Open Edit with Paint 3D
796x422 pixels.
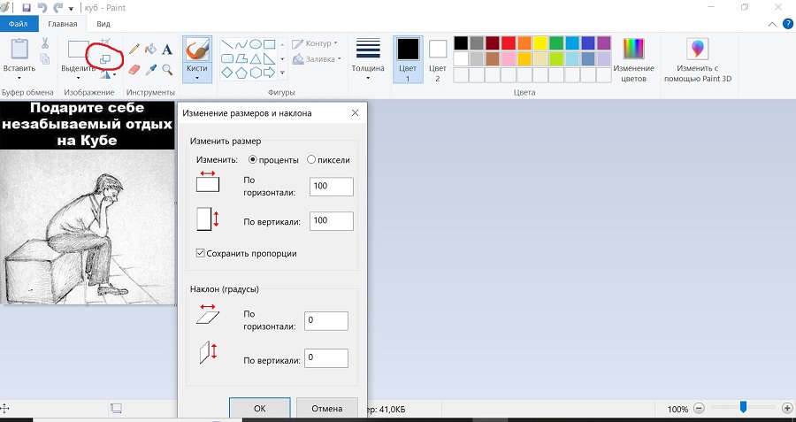pos(698,59)
